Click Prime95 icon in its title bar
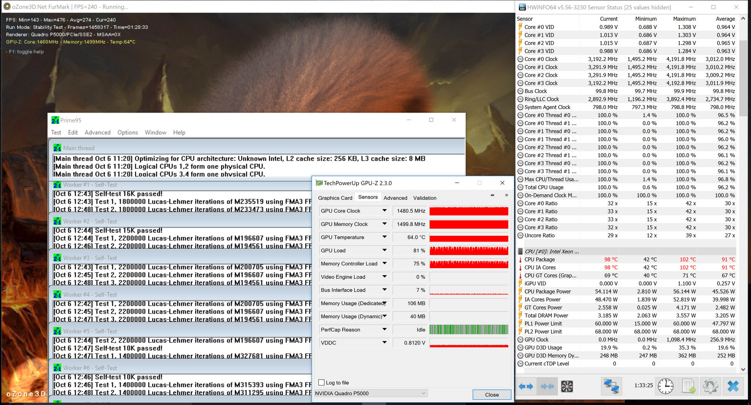 pos(55,120)
